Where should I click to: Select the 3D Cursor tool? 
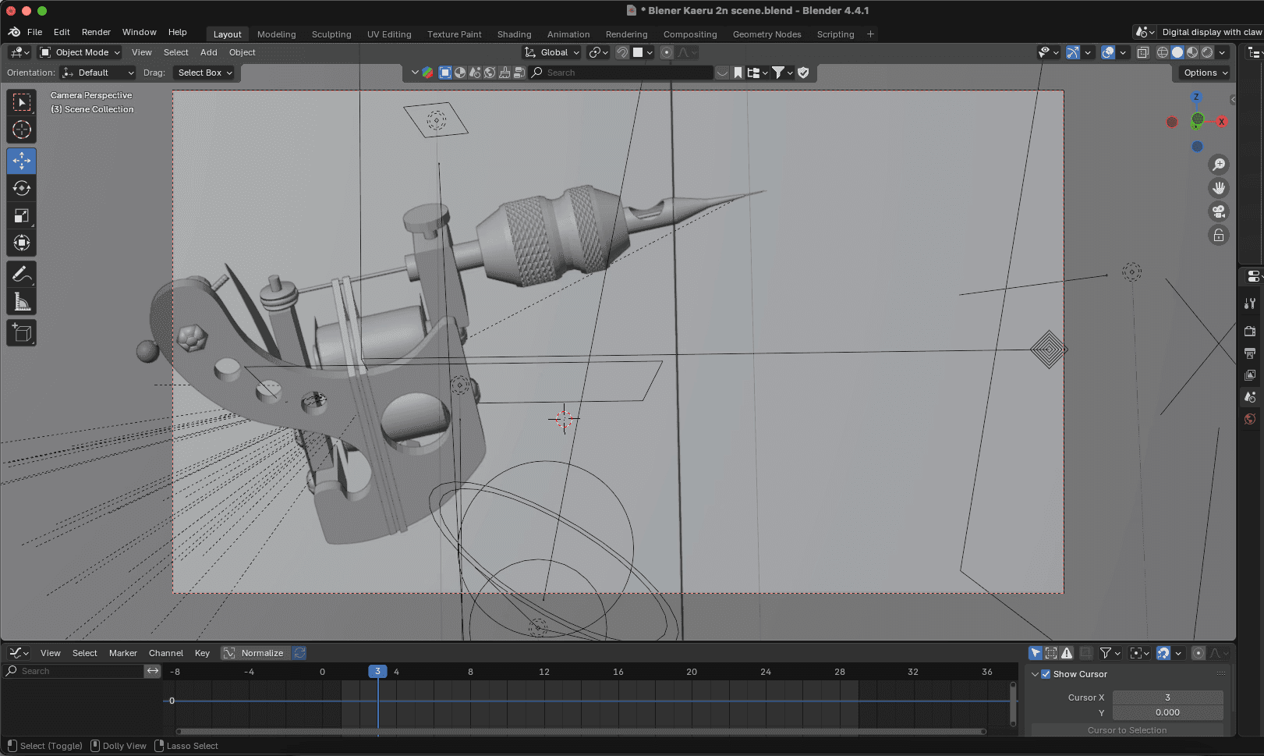(x=22, y=130)
